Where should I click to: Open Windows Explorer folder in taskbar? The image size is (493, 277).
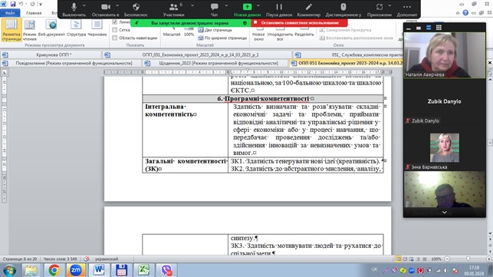[31, 270]
